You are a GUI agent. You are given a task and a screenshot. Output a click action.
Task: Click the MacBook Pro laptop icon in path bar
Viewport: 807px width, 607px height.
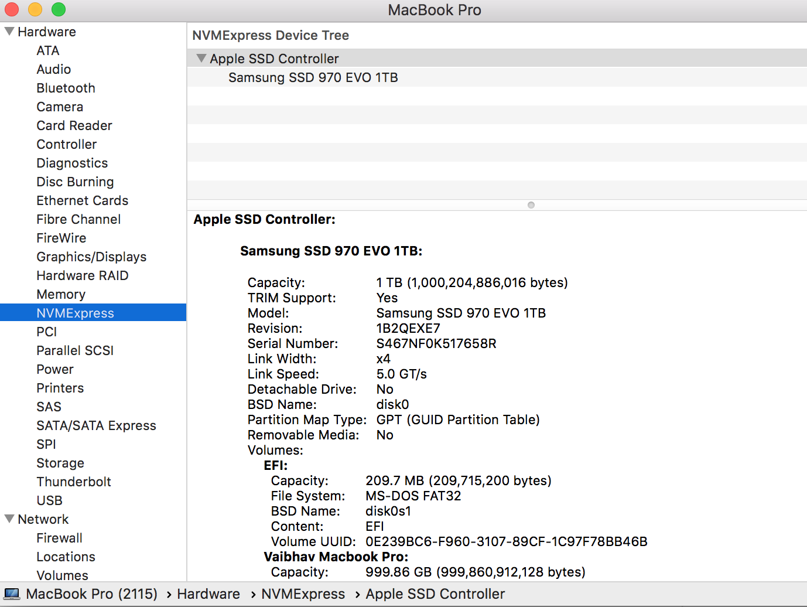click(12, 594)
